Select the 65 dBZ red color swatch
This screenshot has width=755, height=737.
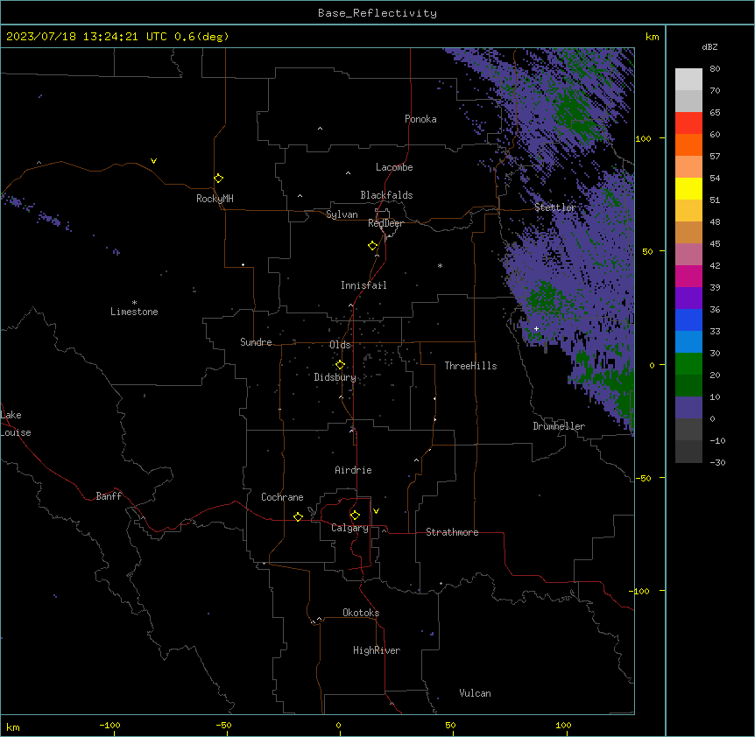point(688,123)
